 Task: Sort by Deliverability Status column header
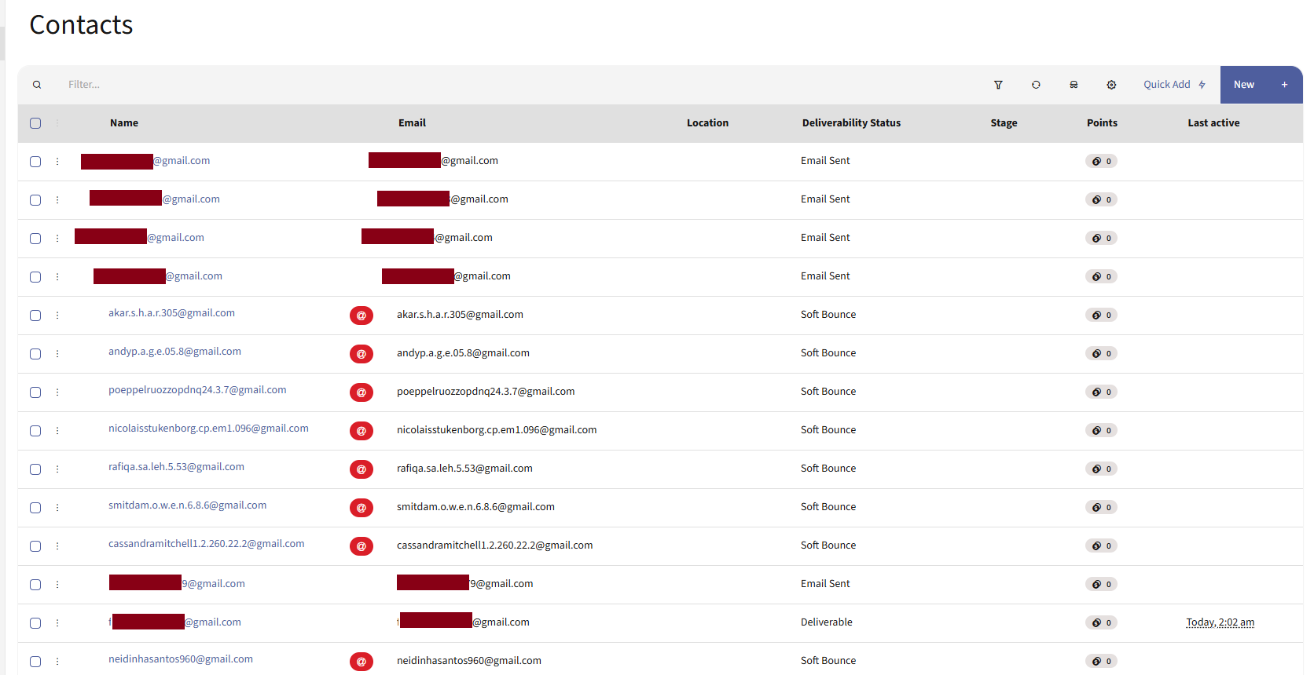[851, 123]
